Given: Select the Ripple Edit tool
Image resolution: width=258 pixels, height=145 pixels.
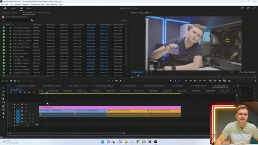Looking at the screenshot, I should pos(3,95).
